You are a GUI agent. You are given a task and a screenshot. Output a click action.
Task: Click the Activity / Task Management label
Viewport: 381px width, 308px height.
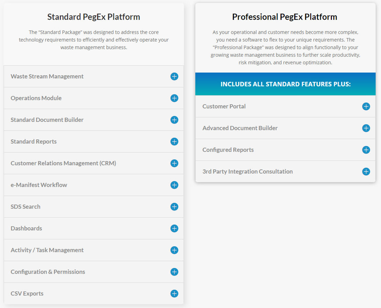[47, 250]
